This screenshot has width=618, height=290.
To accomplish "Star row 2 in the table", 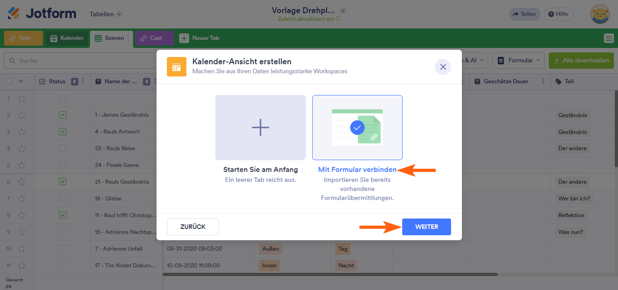I will [x=21, y=115].
